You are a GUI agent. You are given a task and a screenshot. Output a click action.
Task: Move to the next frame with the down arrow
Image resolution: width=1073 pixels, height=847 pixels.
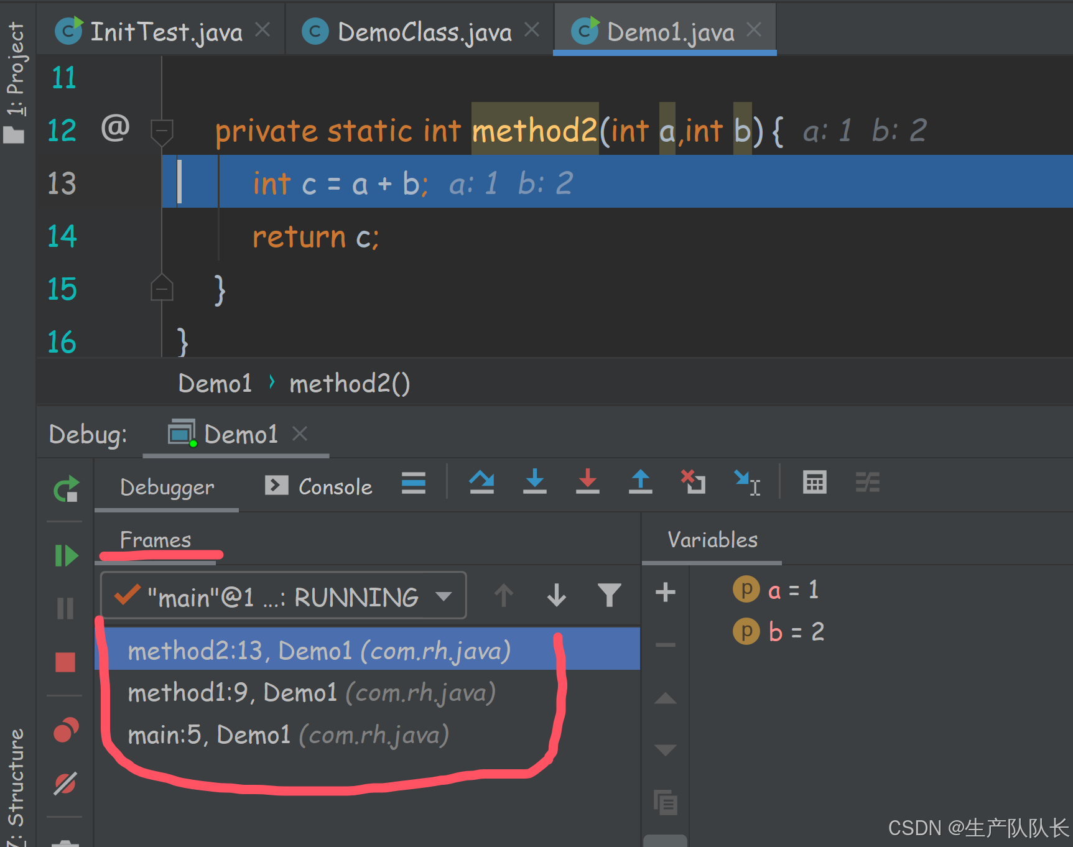coord(557,596)
